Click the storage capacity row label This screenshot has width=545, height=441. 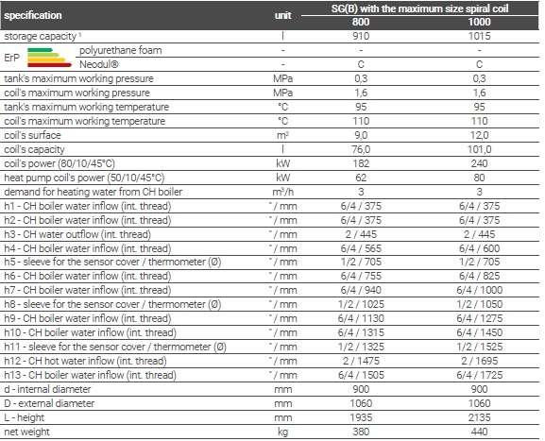pos(40,36)
